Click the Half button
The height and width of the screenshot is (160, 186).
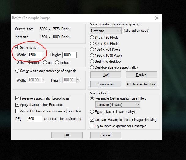[x=106, y=75]
